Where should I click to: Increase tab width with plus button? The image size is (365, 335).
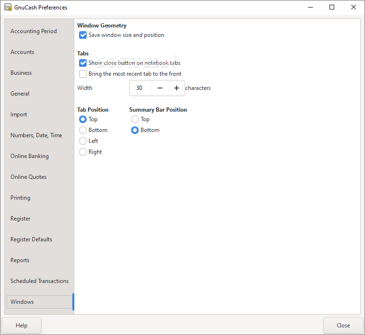(x=177, y=88)
